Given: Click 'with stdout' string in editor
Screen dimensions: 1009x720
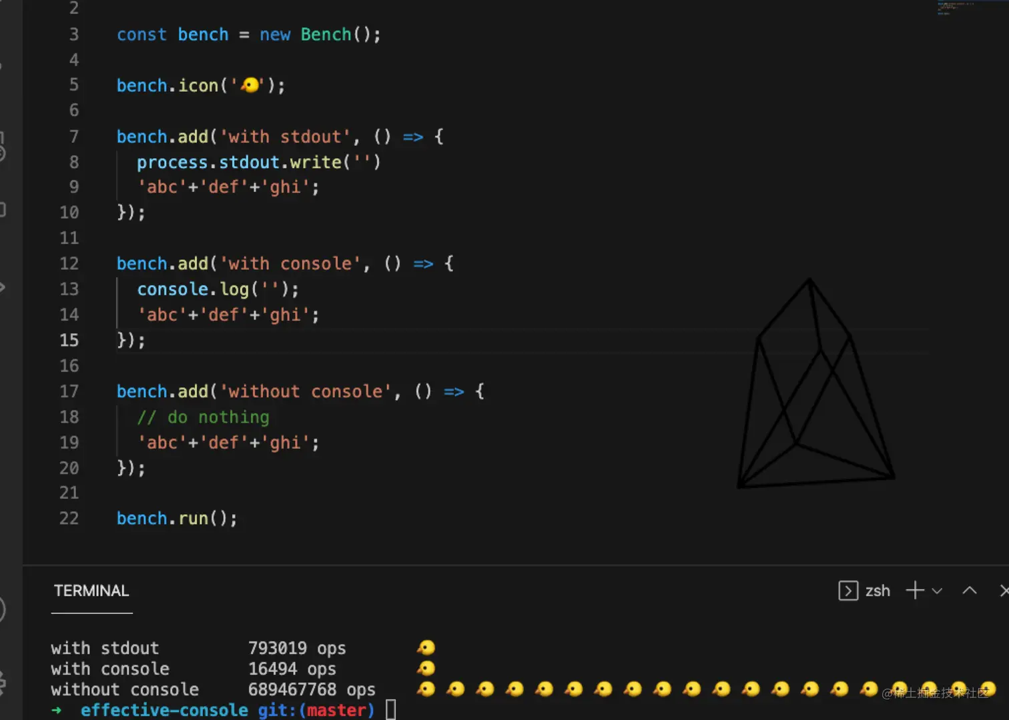Looking at the screenshot, I should pyautogui.click(x=285, y=137).
